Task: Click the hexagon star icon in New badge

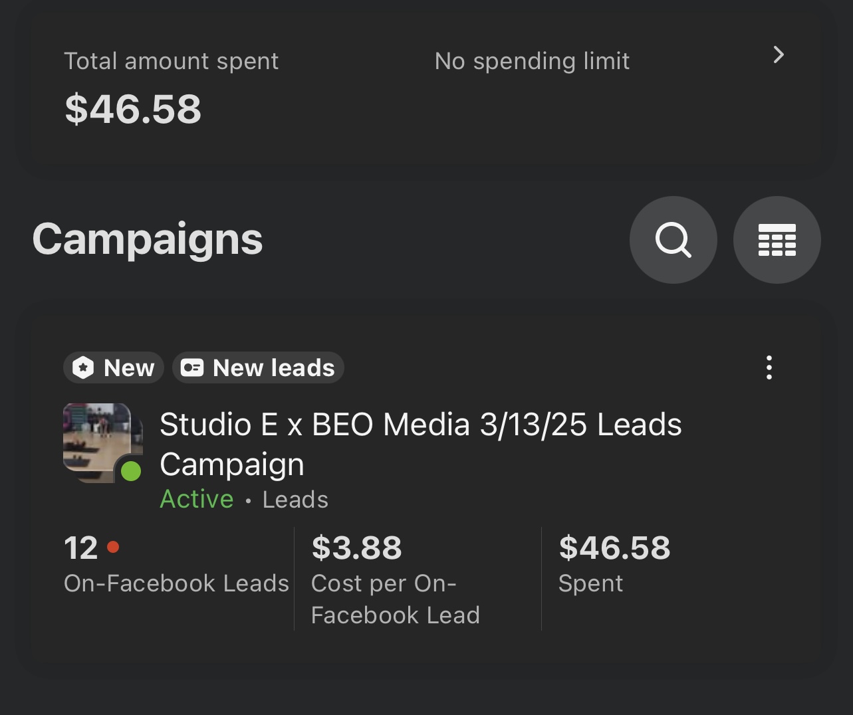Action: pyautogui.click(x=83, y=367)
